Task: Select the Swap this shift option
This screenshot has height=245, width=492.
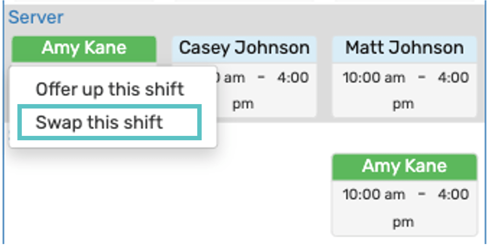Action: [99, 122]
